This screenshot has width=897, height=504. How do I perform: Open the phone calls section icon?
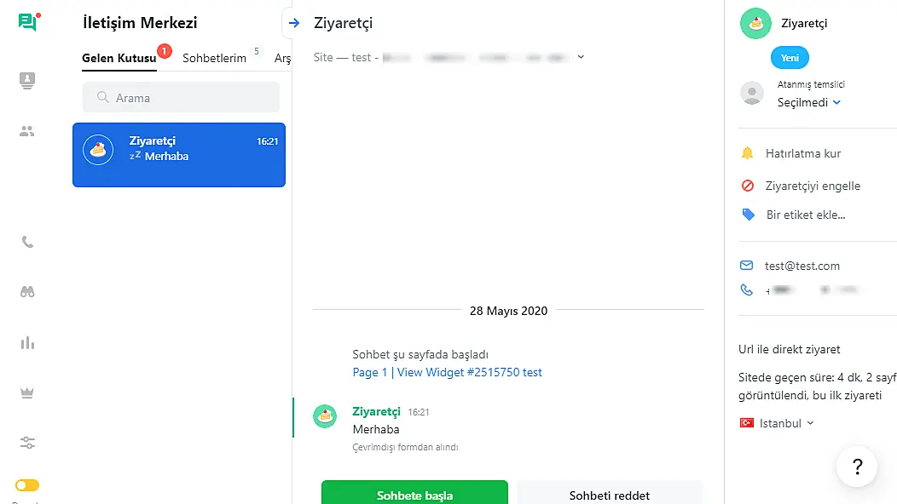[27, 242]
